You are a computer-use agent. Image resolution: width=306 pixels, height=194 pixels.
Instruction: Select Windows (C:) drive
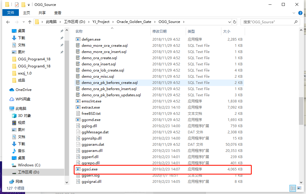(29, 165)
